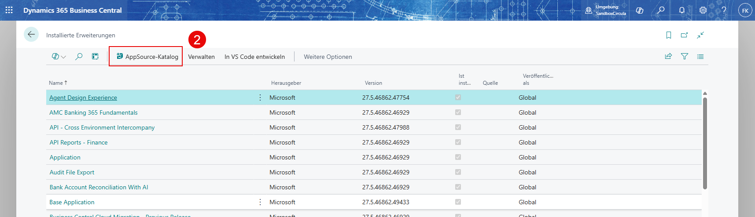Click the Ist inst... column header
The width and height of the screenshot is (755, 217).
(464, 80)
